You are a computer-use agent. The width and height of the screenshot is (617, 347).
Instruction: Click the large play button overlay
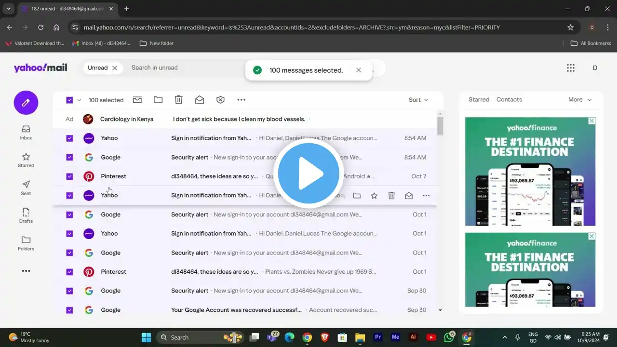(308, 173)
